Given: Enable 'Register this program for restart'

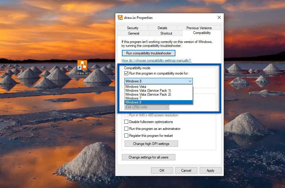Looking at the screenshot, I should [126, 135].
